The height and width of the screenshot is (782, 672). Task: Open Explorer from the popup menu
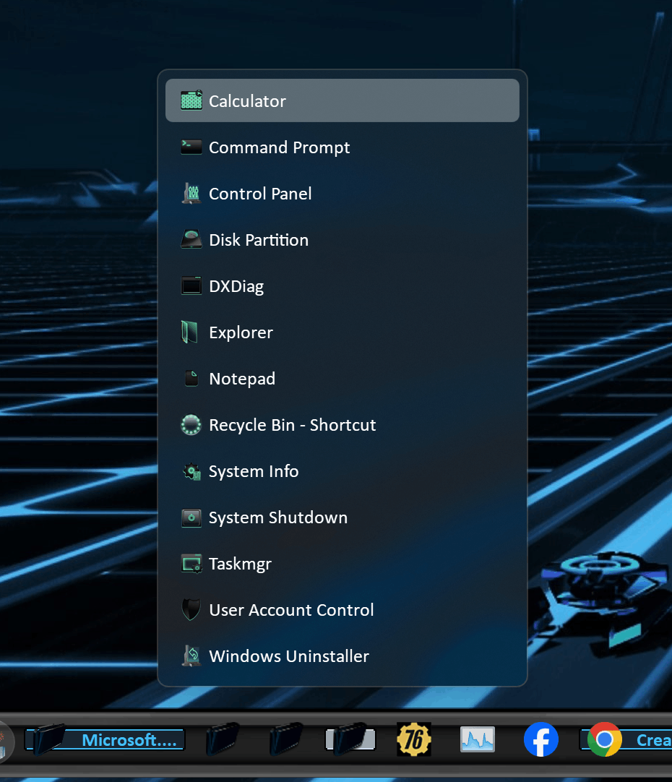[342, 332]
